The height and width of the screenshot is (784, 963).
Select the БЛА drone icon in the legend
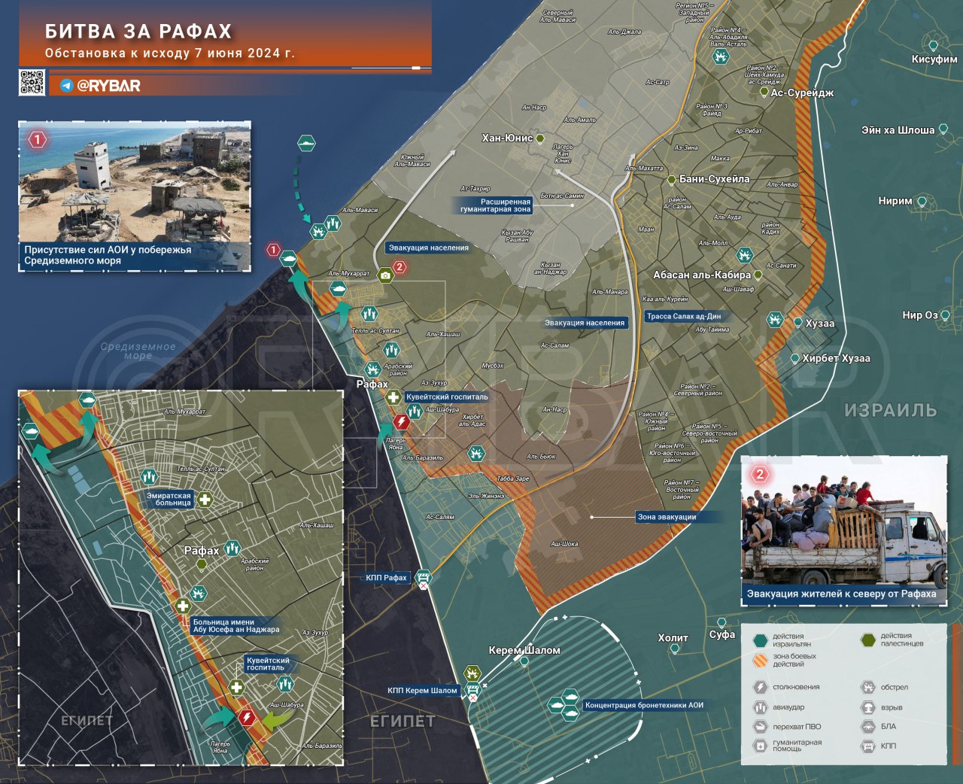[867, 727]
